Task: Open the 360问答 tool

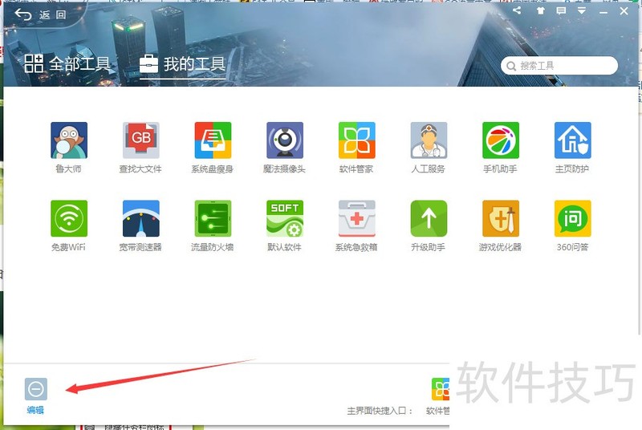Action: [x=573, y=218]
